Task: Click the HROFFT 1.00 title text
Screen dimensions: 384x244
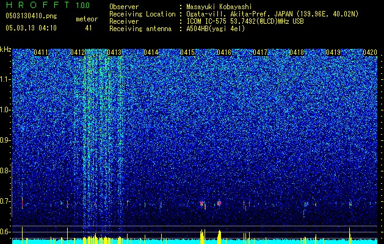Action: point(48,5)
